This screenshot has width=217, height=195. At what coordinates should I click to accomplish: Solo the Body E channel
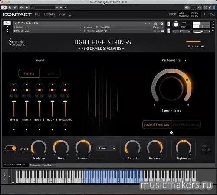coord(42,96)
